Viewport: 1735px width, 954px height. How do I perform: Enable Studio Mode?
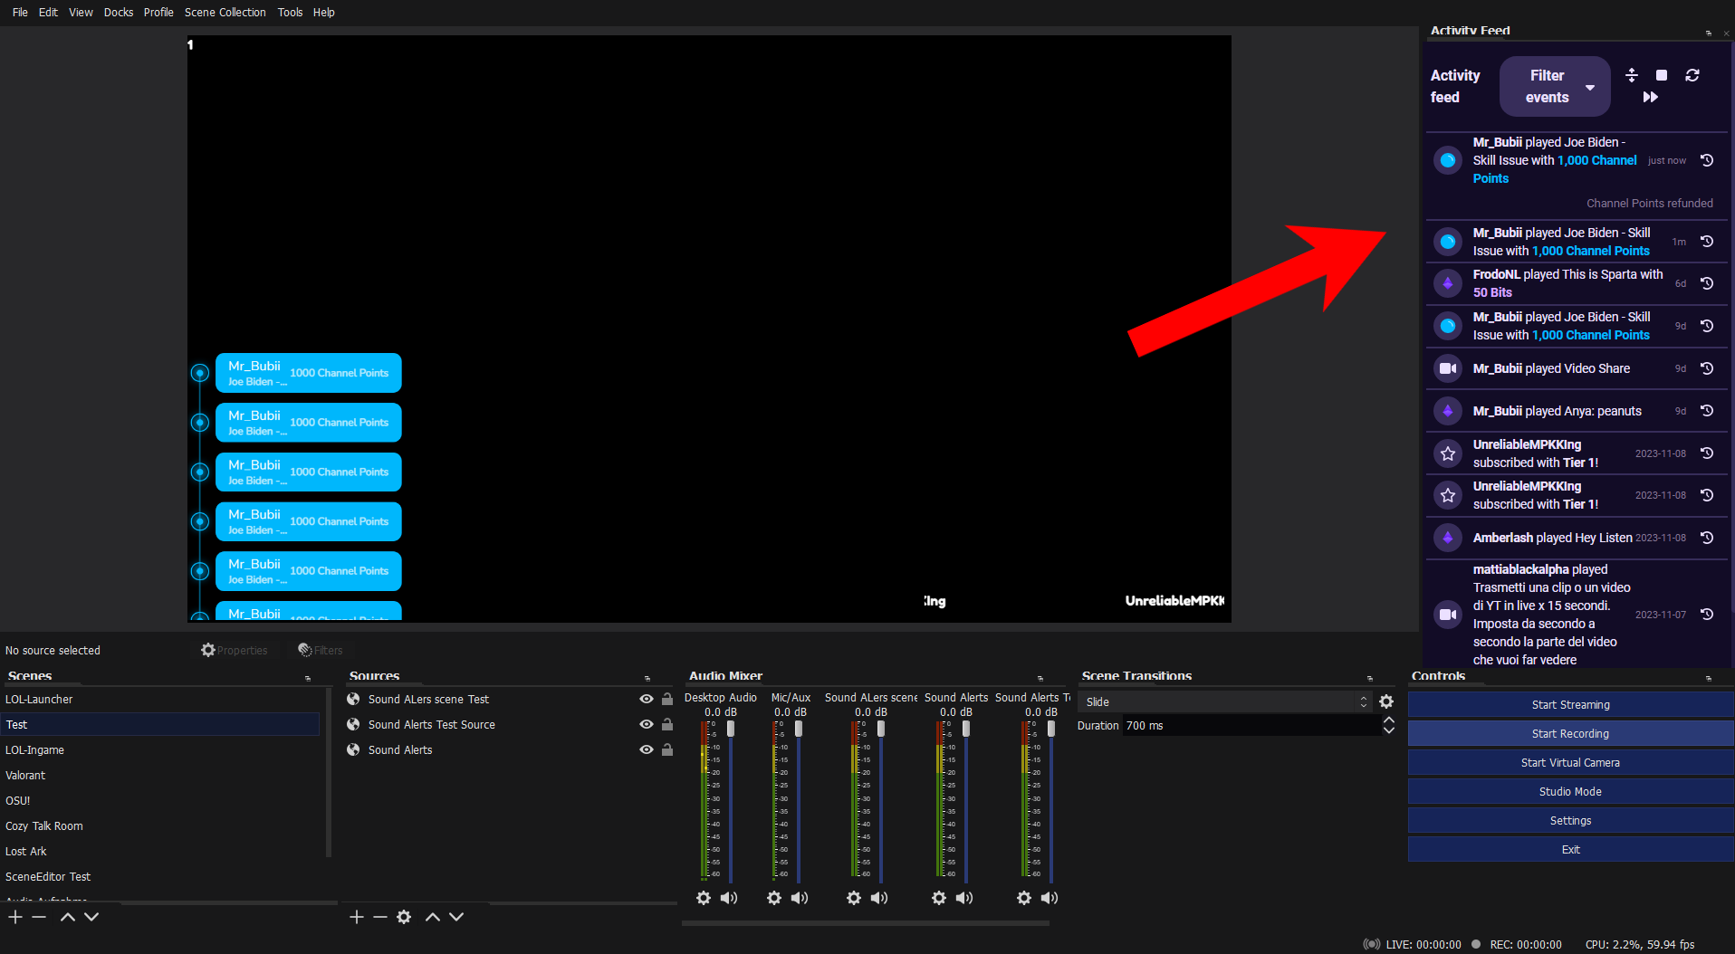pyautogui.click(x=1570, y=791)
